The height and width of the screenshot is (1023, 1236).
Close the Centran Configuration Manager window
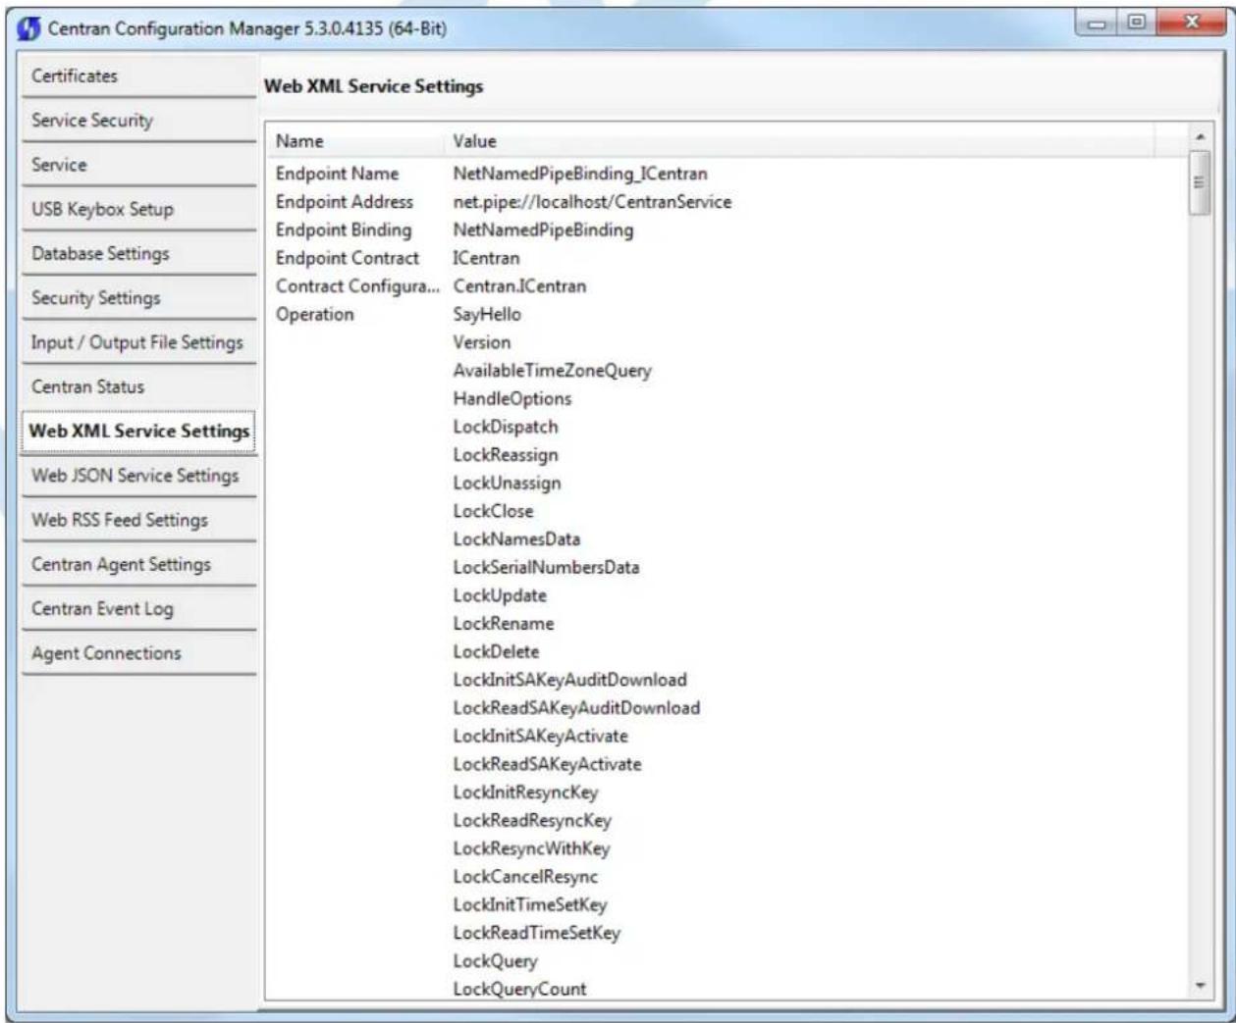1191,22
